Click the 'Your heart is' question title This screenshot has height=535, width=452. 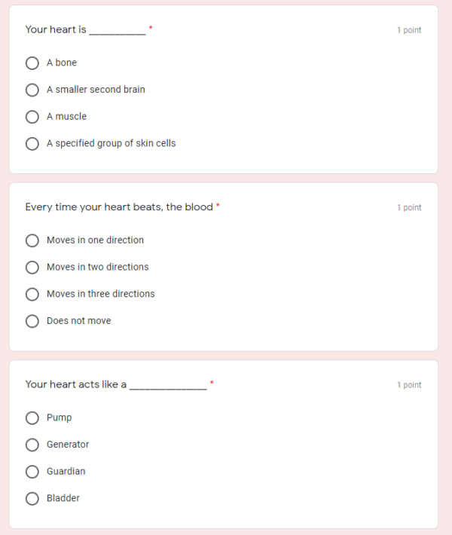[x=56, y=29]
